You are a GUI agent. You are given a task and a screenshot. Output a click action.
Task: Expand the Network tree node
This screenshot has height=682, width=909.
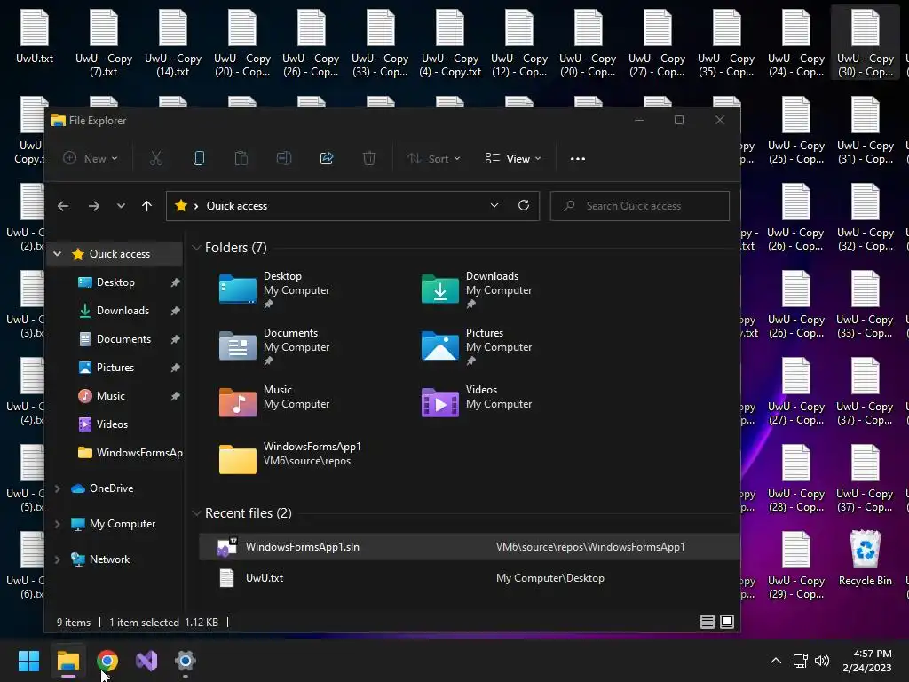58,559
